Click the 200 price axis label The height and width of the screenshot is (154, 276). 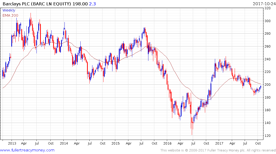268,85
